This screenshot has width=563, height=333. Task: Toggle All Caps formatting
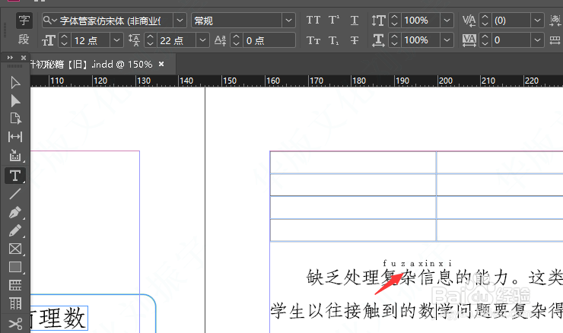pos(313,20)
